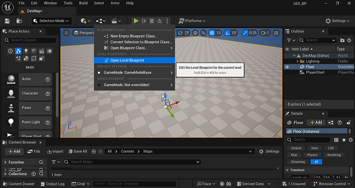Toggle rotation snapping in viewport
Image resolution: width=355 pixels, height=188 pixels.
tap(227, 33)
